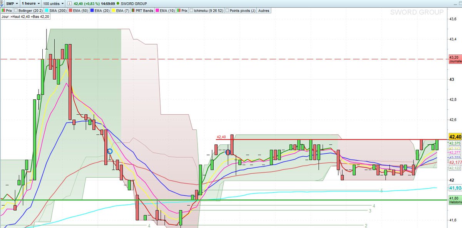Click the first Prix indicator tab
This screenshot has height=228, width=462.
click(7, 10)
